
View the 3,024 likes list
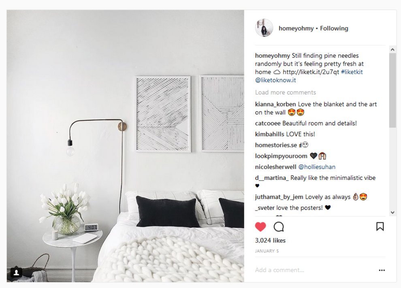click(270, 241)
